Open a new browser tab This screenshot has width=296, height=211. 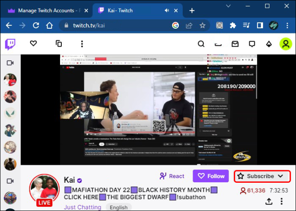pyautogui.click(x=192, y=11)
